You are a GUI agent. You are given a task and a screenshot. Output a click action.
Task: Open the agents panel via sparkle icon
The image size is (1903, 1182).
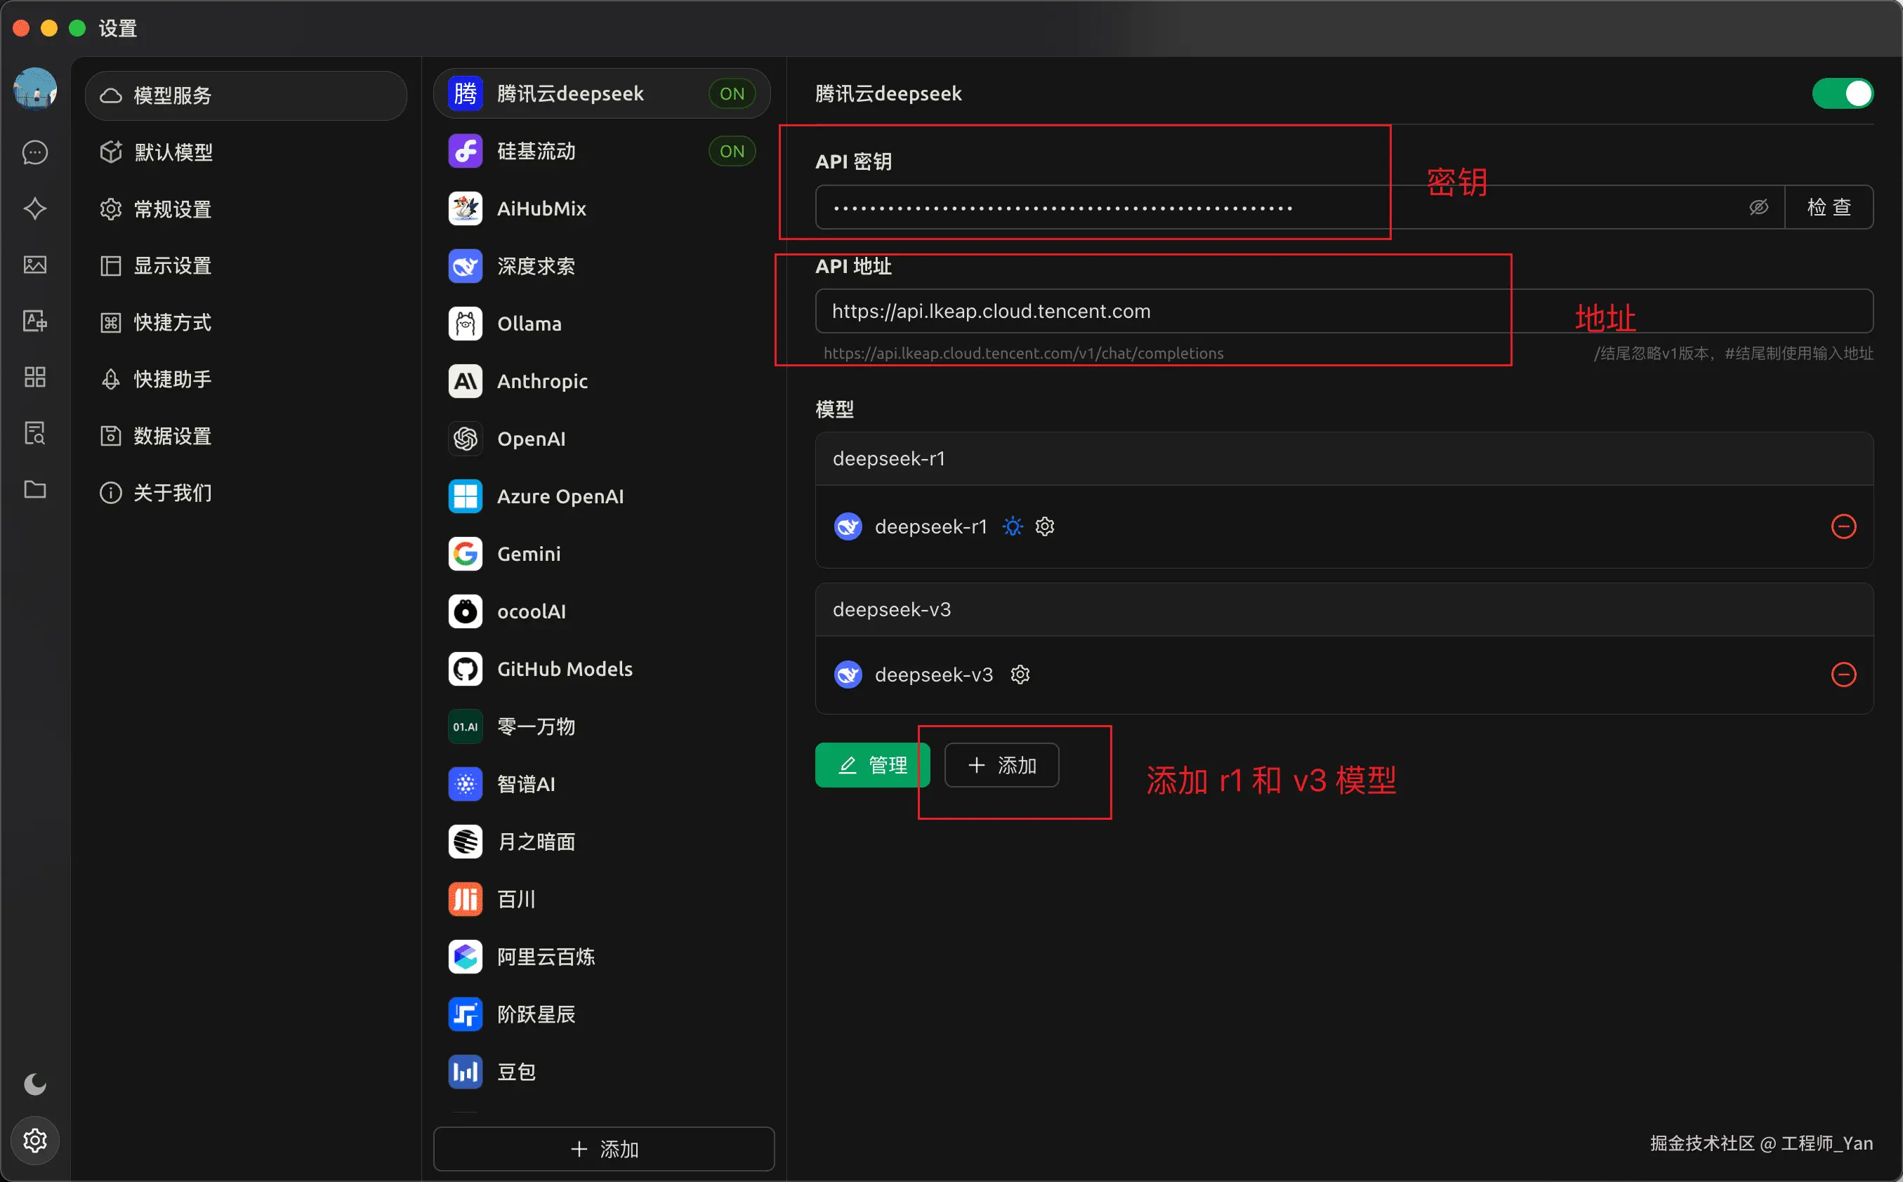click(x=34, y=208)
